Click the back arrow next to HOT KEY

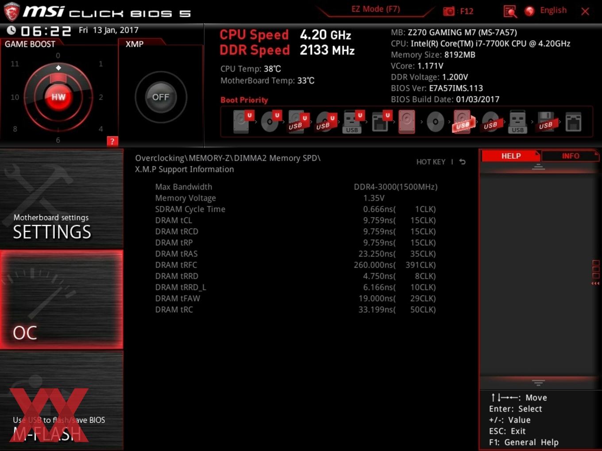point(463,162)
